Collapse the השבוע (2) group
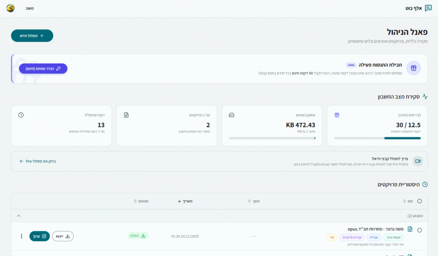438x256 pixels. click(x=19, y=216)
